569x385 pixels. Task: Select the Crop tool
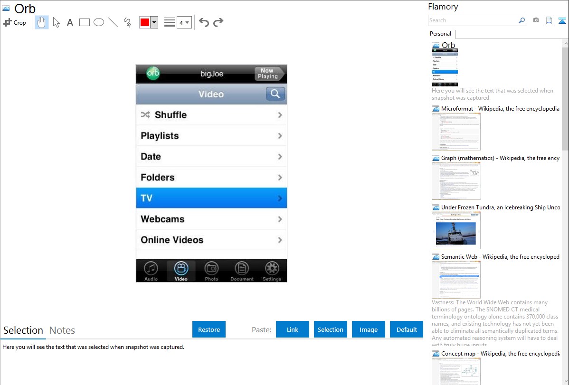[x=15, y=22]
